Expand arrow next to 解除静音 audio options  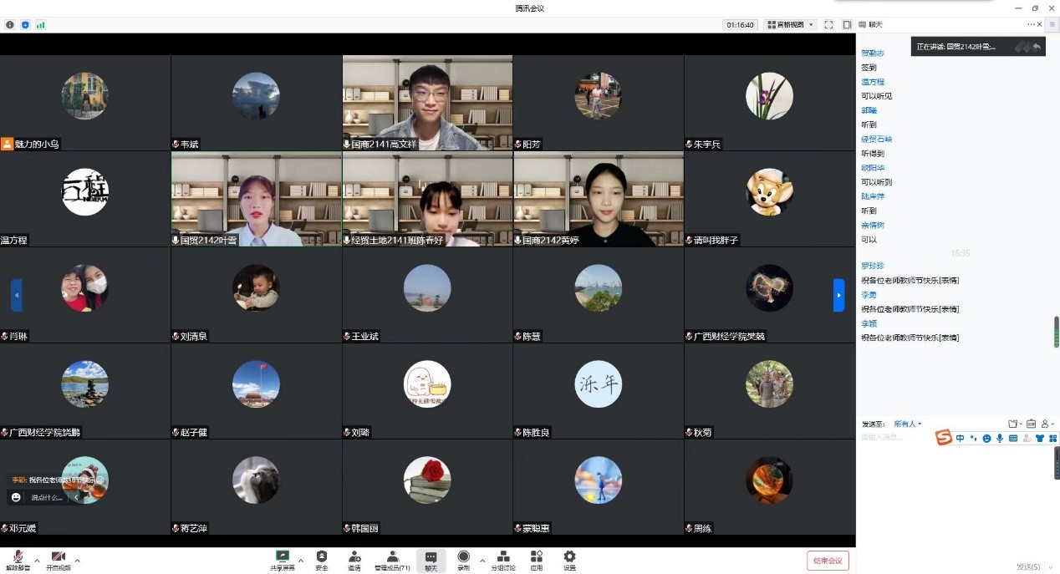click(x=37, y=561)
